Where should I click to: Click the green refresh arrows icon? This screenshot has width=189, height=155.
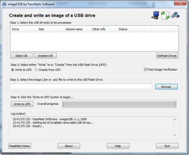tap(165, 15)
